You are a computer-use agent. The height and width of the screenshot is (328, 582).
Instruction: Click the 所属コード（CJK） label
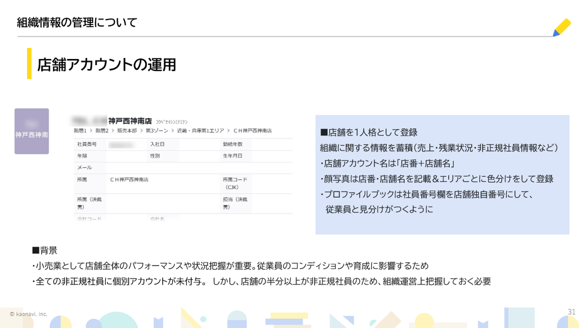pyautogui.click(x=235, y=183)
